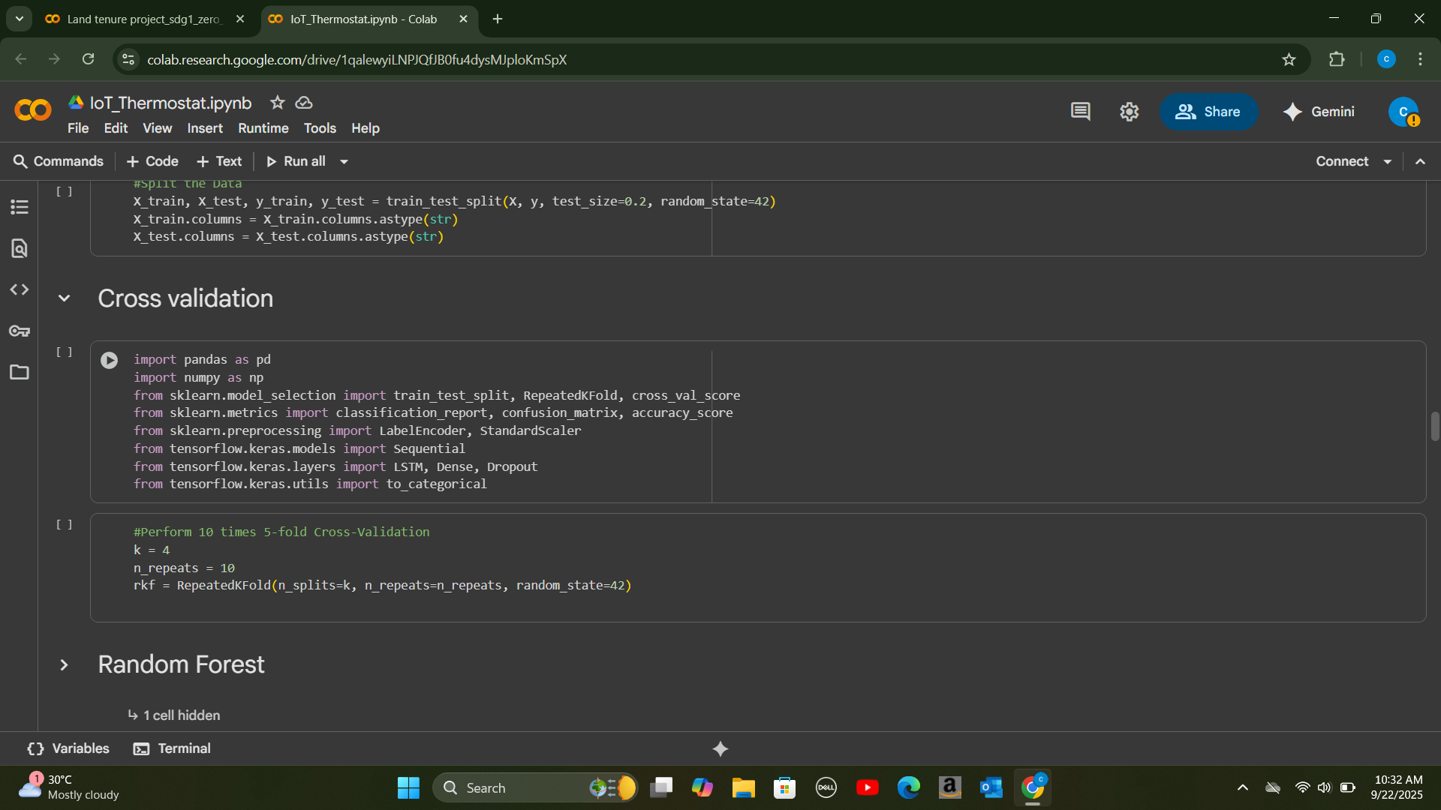Screen dimensions: 1441x810
Task: Switch to the Land tenure project tab
Action: point(143,19)
